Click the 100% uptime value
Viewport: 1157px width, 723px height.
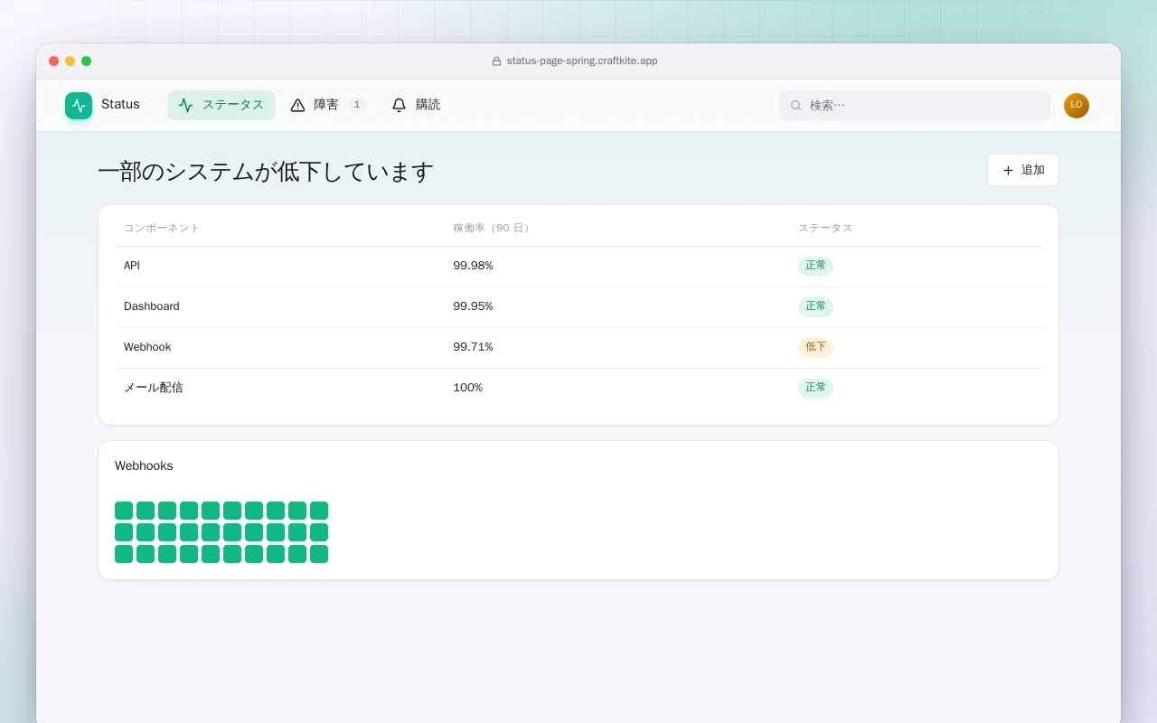click(468, 388)
